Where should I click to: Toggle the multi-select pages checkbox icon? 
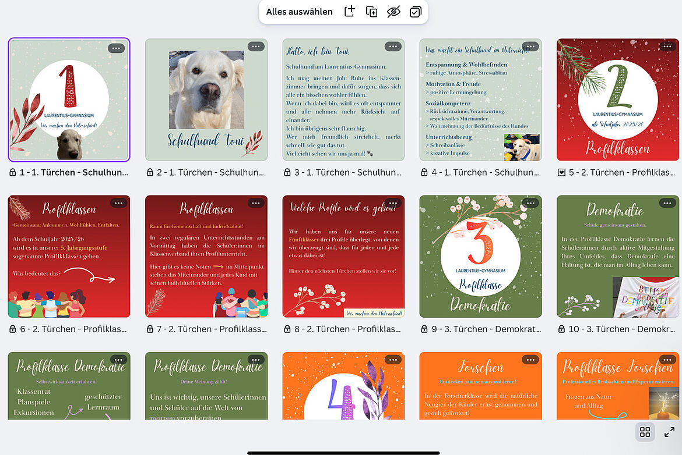click(x=415, y=12)
